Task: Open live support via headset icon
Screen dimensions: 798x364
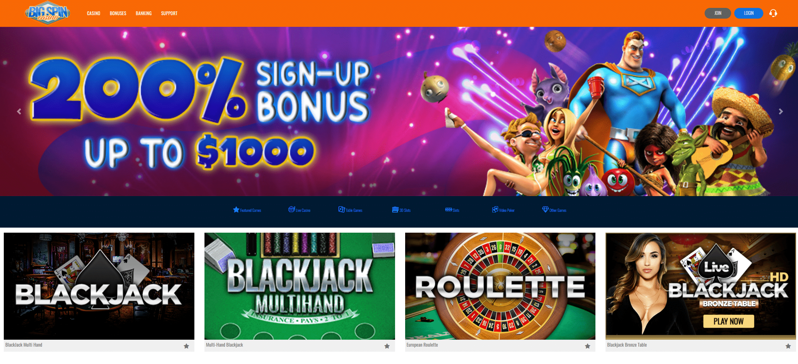Action: (773, 13)
